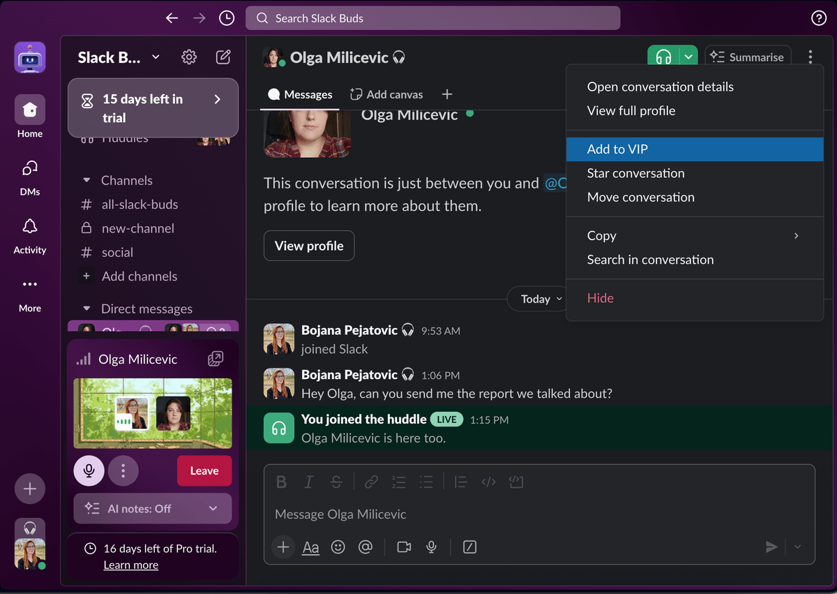Click the View profile button
The height and width of the screenshot is (594, 837).
(x=309, y=246)
